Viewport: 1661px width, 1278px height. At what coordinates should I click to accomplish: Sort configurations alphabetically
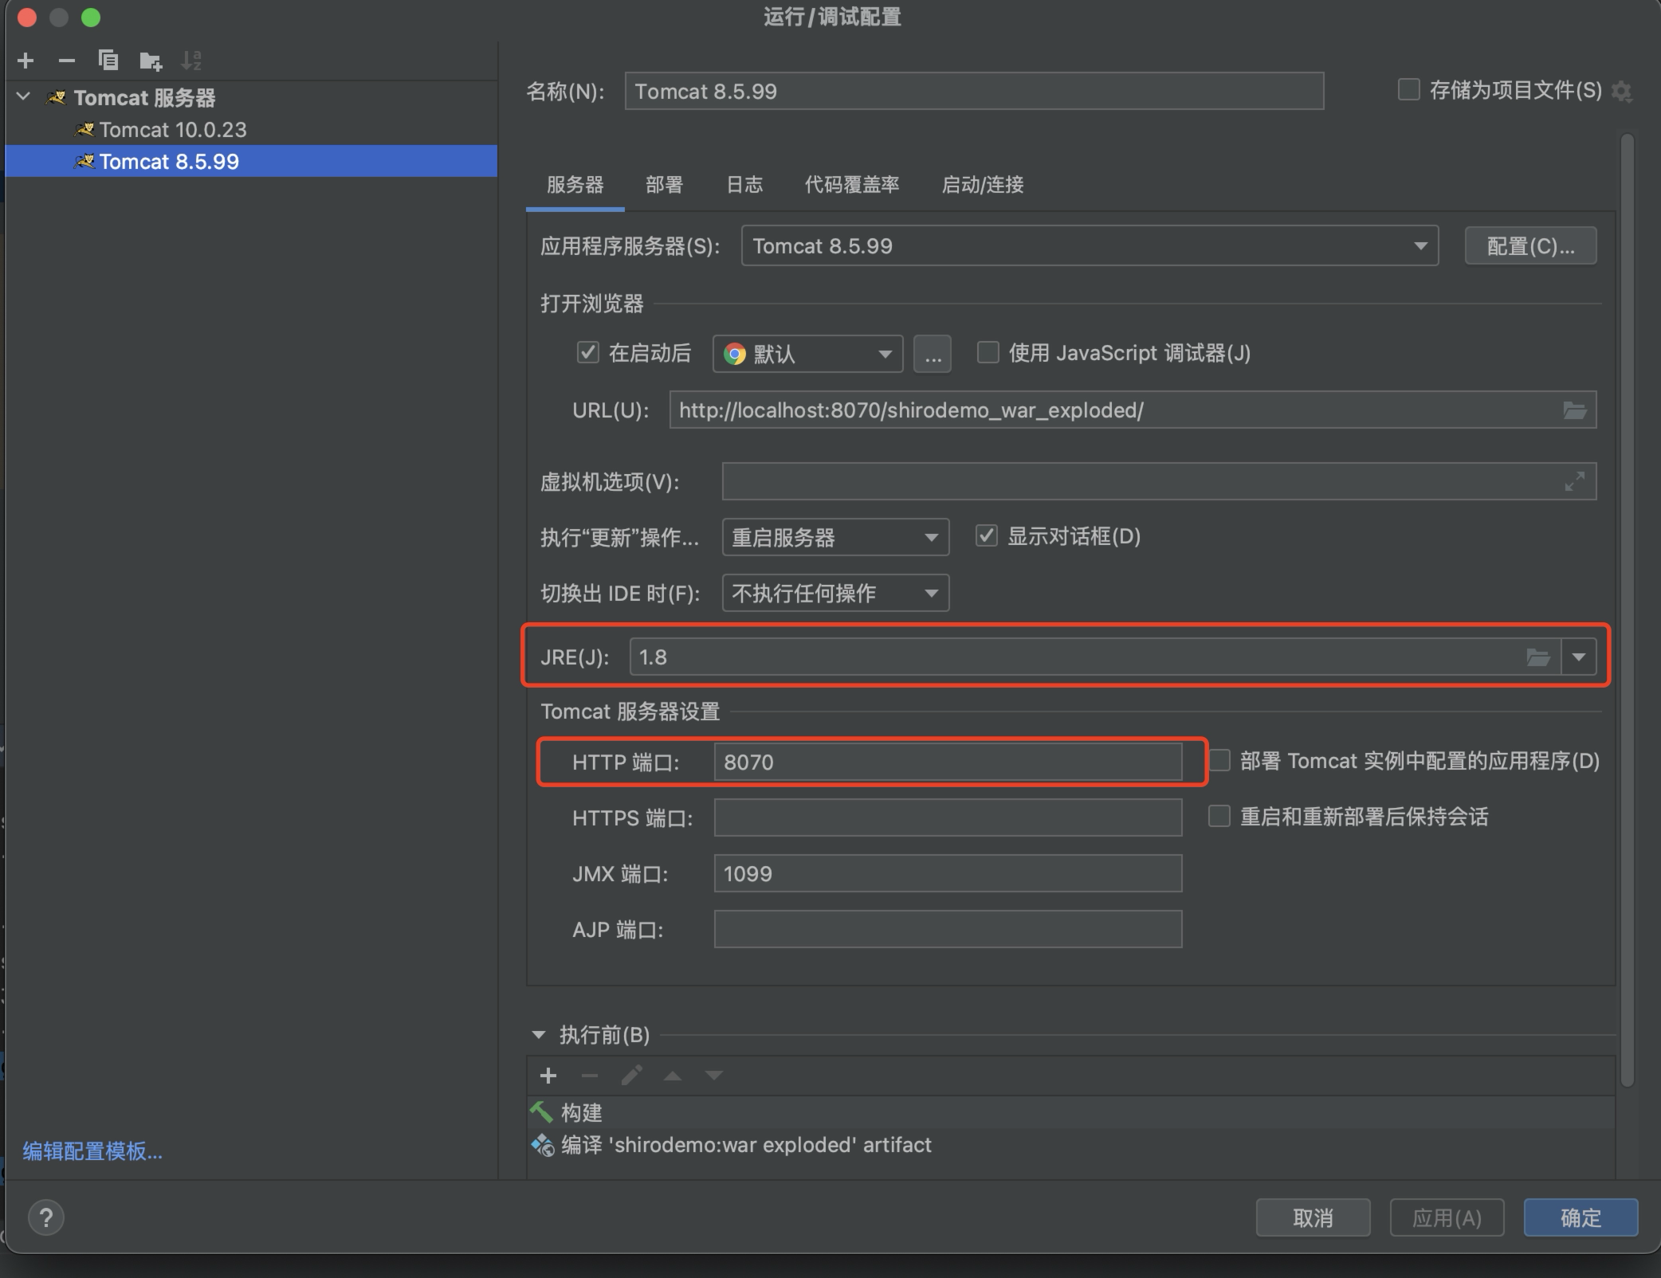click(191, 61)
